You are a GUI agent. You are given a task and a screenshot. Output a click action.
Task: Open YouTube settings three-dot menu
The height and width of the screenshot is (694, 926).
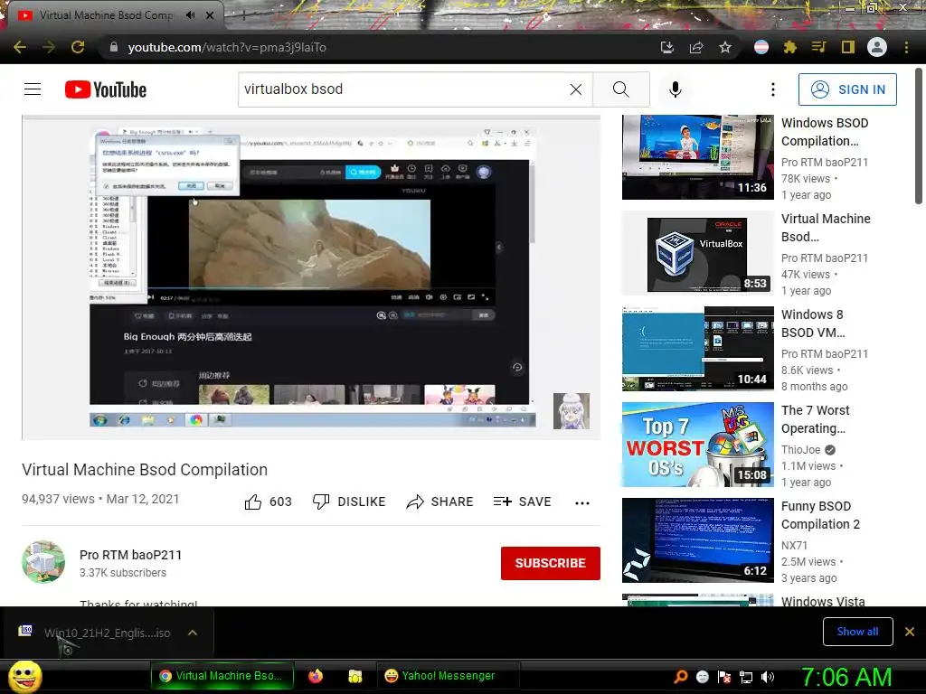coord(773,89)
